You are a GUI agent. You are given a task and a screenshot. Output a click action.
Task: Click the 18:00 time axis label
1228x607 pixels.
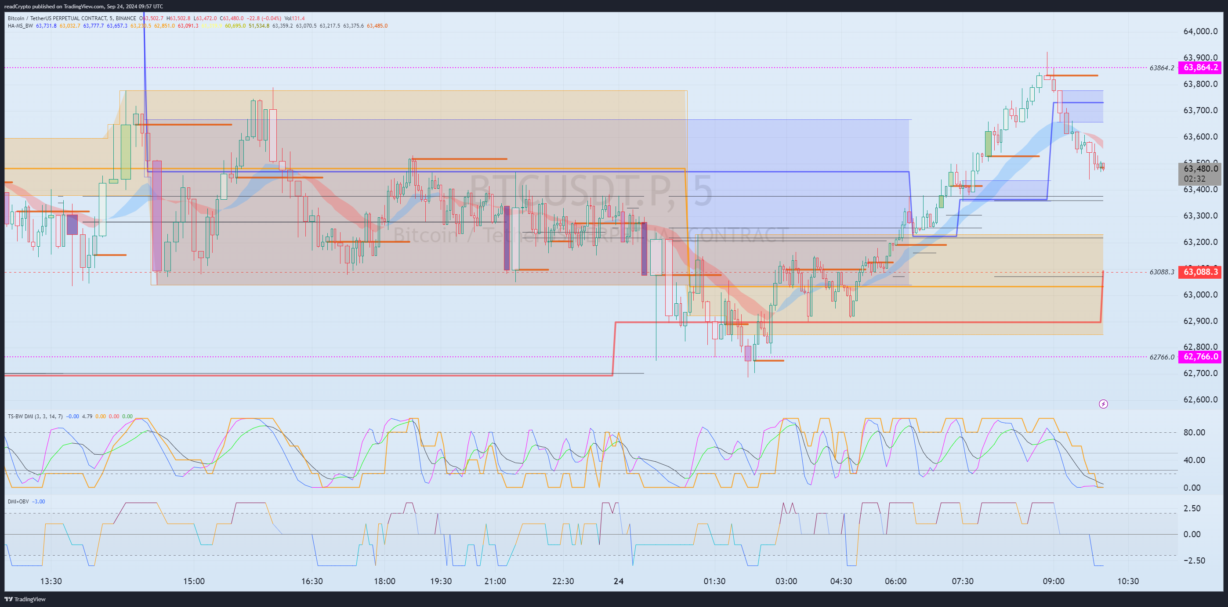(385, 581)
